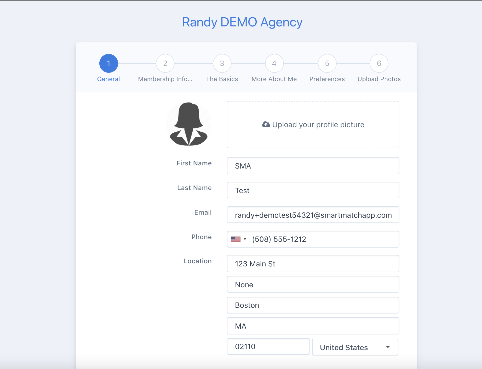Viewport: 482px width, 369px height.
Task: Click the city field showing Boston
Action: [313, 305]
